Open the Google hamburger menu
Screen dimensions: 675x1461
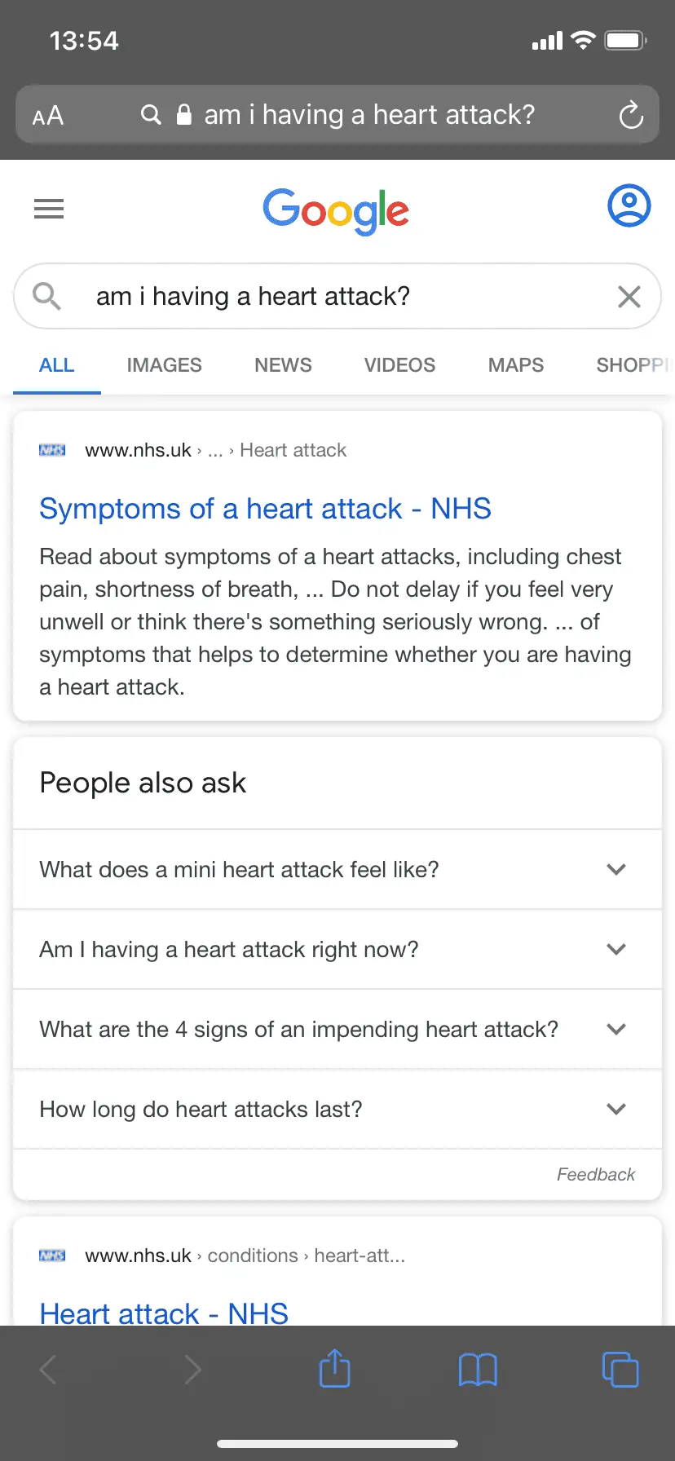[x=49, y=209]
